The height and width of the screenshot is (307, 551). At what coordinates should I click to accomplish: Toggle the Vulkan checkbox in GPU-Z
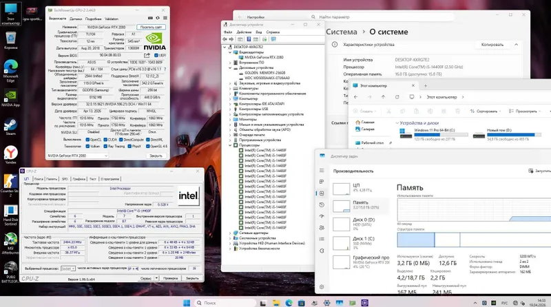[87, 146]
